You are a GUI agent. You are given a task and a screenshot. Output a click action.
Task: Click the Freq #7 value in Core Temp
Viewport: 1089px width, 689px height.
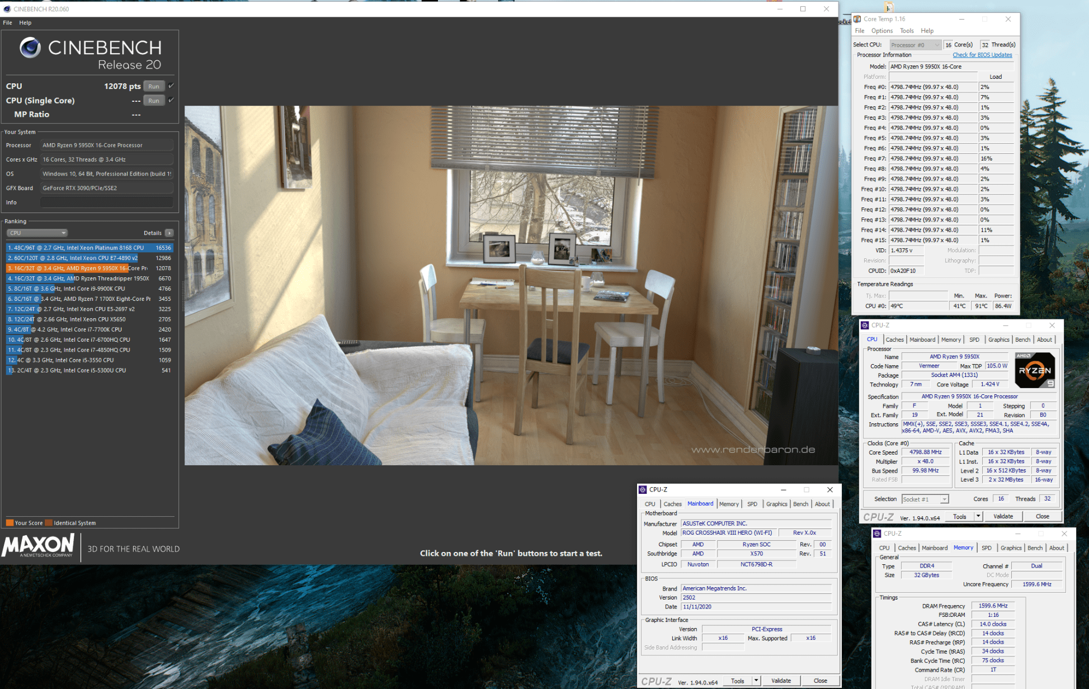[x=933, y=159]
